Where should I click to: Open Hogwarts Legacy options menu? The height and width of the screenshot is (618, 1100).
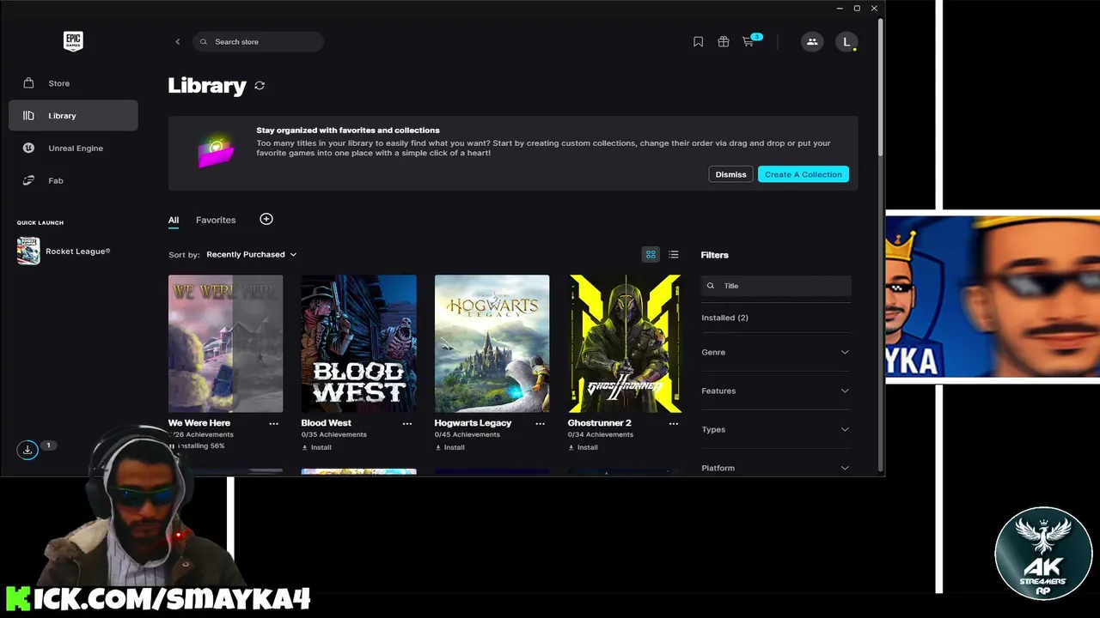click(541, 423)
